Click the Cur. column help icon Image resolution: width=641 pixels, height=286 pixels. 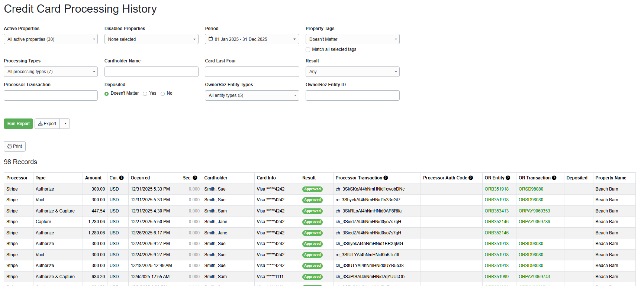[121, 178]
